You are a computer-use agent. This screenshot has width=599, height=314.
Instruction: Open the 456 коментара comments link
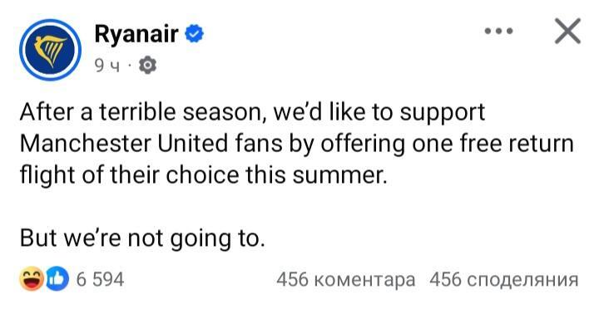[x=346, y=279]
